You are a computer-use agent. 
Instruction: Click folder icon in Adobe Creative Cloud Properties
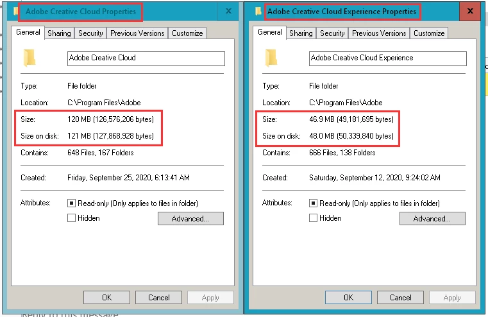point(29,58)
